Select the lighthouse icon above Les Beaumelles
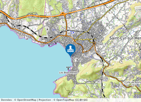The image size is (141, 102). click(x=68, y=68)
